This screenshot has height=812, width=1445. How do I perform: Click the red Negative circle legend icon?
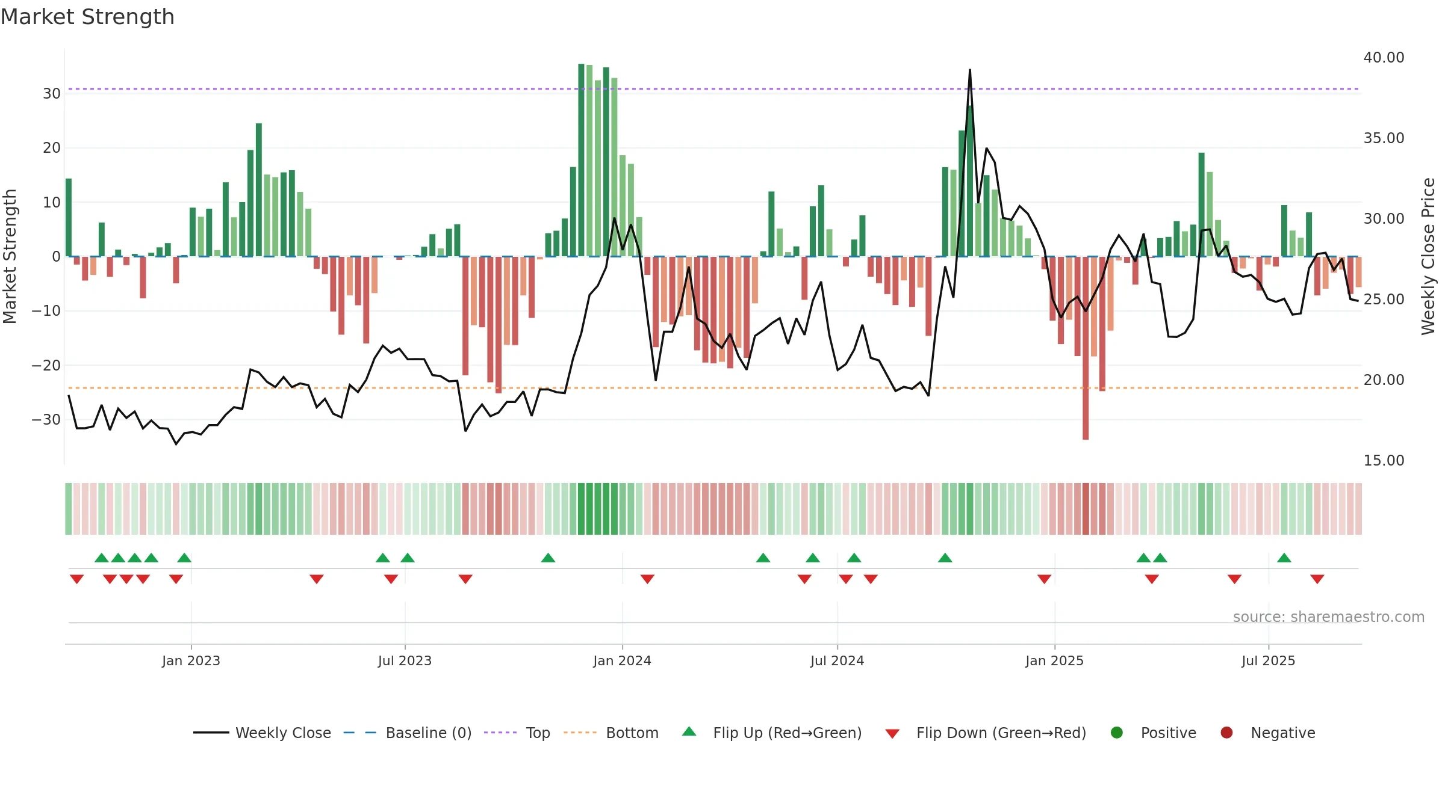(1226, 733)
